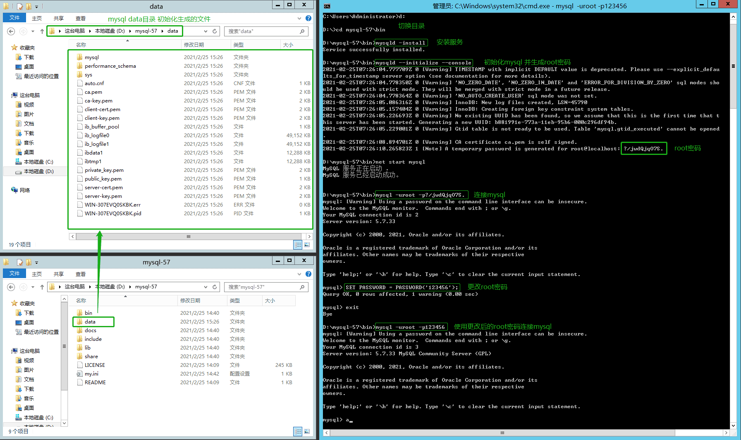741x440 pixels.
Task: Open recent locations dropdown in data window
Action: pyautogui.click(x=33, y=31)
